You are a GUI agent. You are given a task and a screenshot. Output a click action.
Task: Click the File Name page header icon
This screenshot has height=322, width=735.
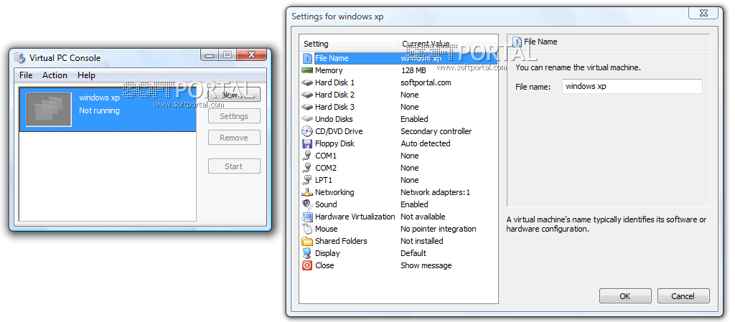tap(518, 42)
